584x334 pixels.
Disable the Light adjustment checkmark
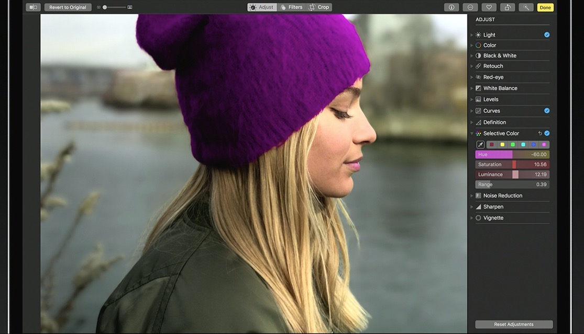[x=547, y=34]
